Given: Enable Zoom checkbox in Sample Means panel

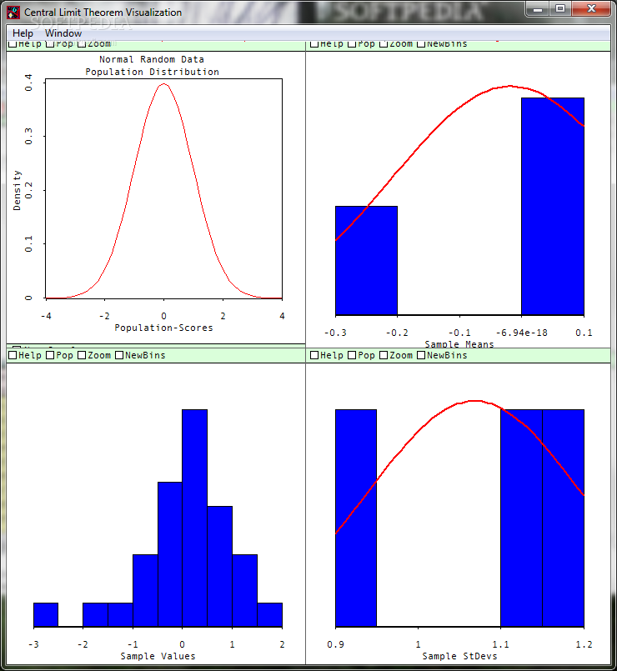Looking at the screenshot, I should click(x=384, y=43).
